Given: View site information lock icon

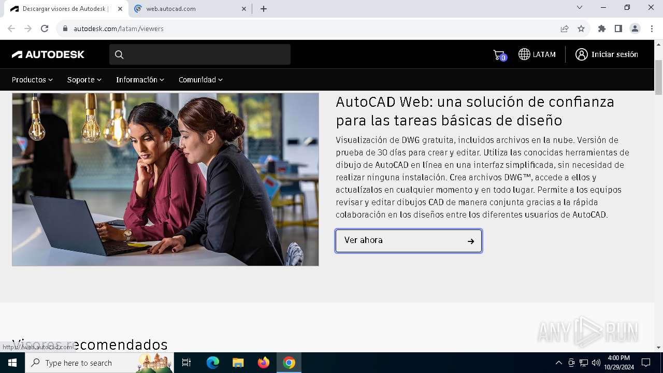Looking at the screenshot, I should [x=65, y=28].
